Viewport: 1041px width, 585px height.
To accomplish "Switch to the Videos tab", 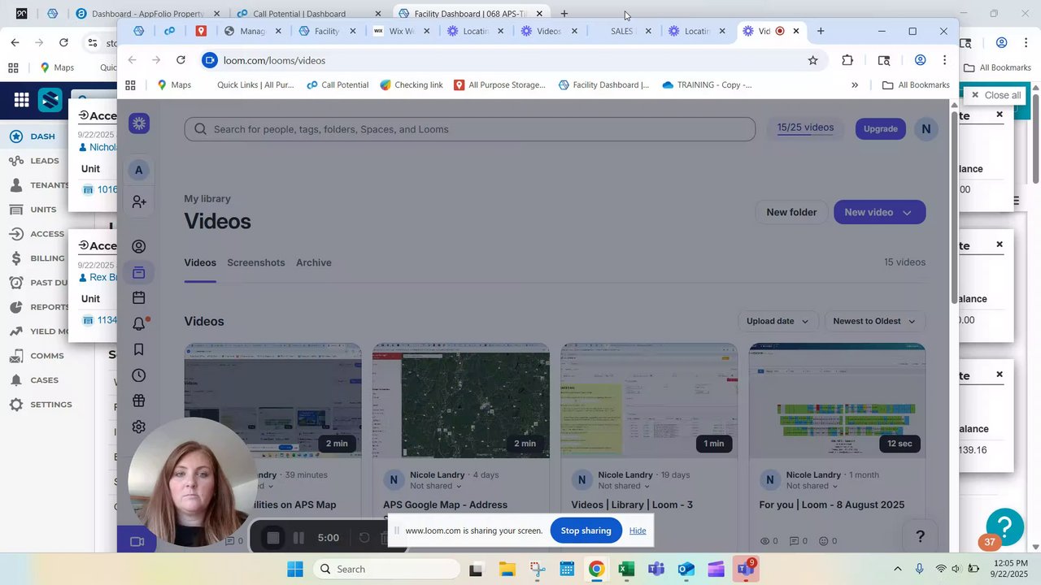I will point(200,262).
